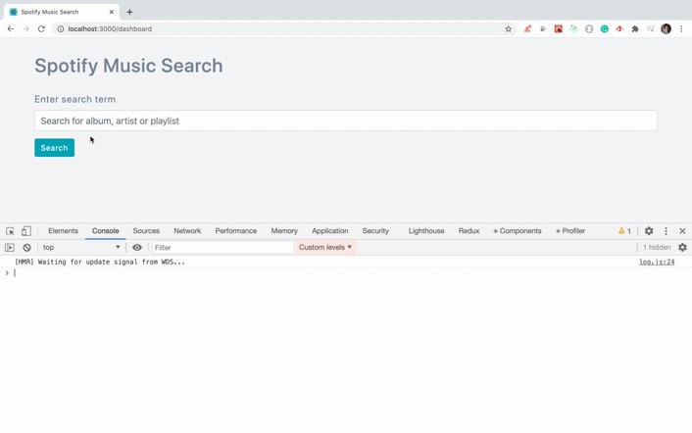
Task: Close the DevTools panel
Action: (x=682, y=231)
